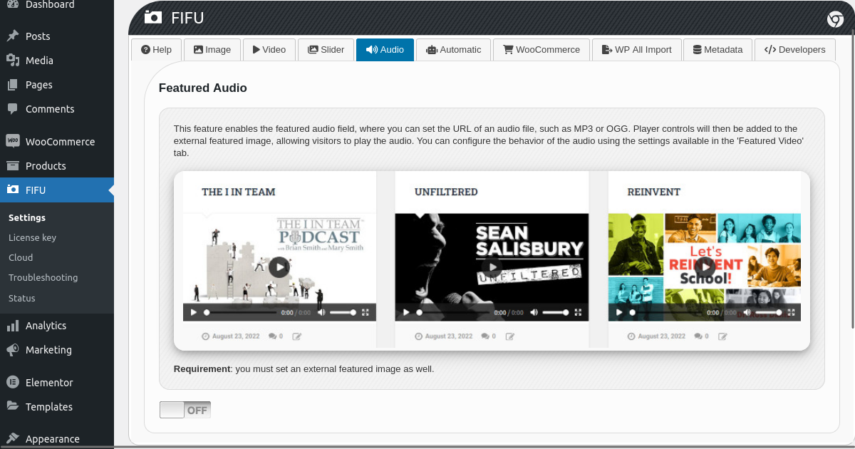Viewport: 855px width, 449px height.
Task: Open FIFU Settings submenu link
Action: pos(27,217)
